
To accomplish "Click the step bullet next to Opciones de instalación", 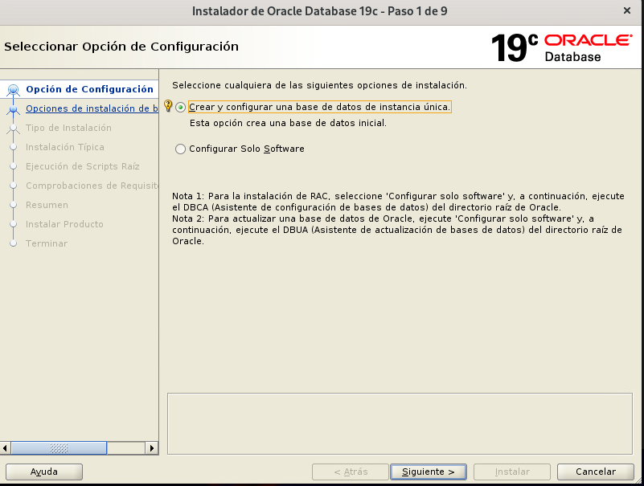I will pos(13,108).
